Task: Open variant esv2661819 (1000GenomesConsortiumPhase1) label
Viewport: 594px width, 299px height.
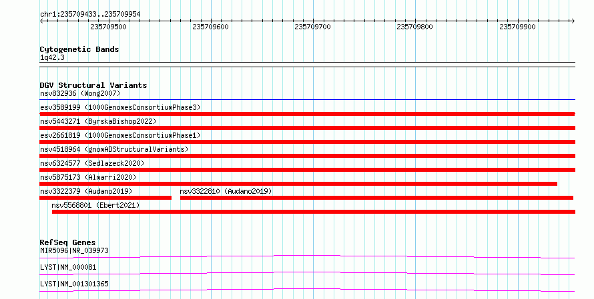Action: pyautogui.click(x=120, y=135)
